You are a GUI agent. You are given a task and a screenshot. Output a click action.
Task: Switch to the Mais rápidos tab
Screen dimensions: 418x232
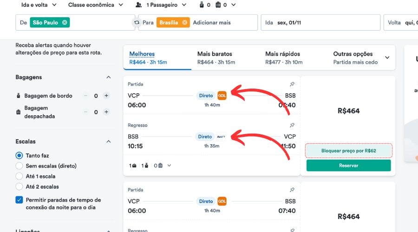coord(293,58)
